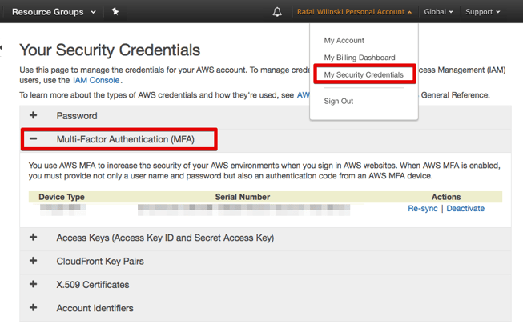Click the pin shortcut star icon
Viewport: 523px width, 336px height.
[x=115, y=12]
